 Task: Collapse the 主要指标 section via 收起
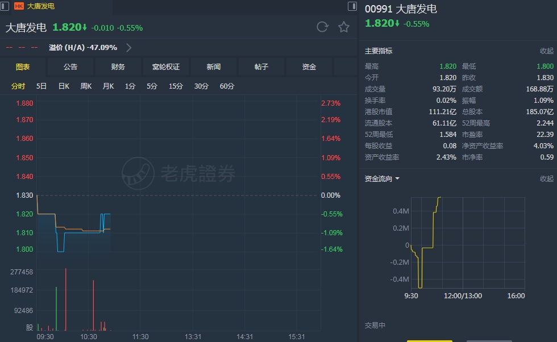tap(546, 51)
